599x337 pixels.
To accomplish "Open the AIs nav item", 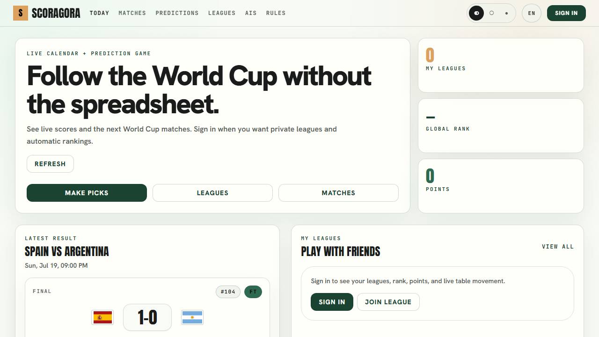I will point(251,13).
